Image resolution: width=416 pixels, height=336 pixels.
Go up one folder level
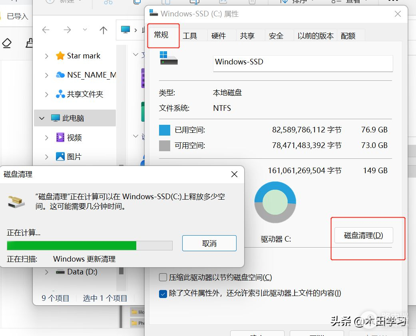(x=104, y=30)
